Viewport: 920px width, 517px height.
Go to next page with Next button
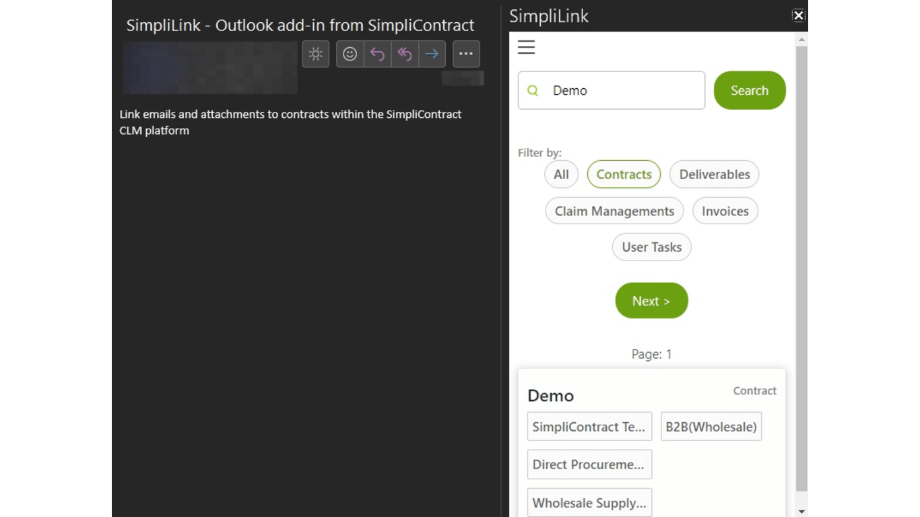tap(651, 301)
